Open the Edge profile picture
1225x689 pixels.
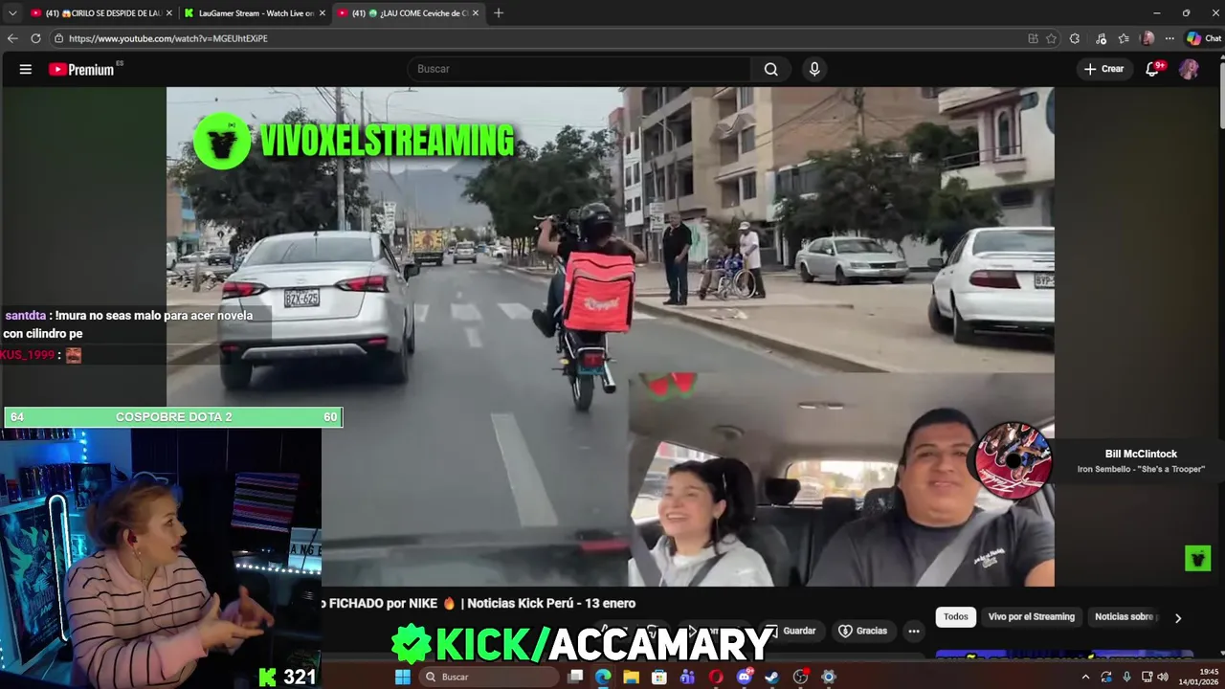(1147, 38)
